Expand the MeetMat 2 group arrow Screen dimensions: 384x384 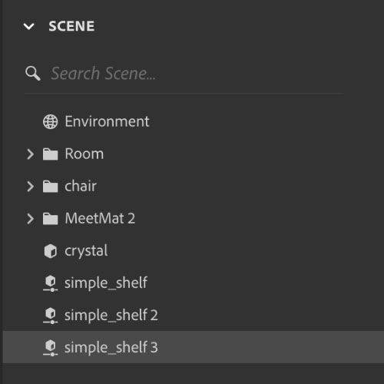[x=30, y=219]
